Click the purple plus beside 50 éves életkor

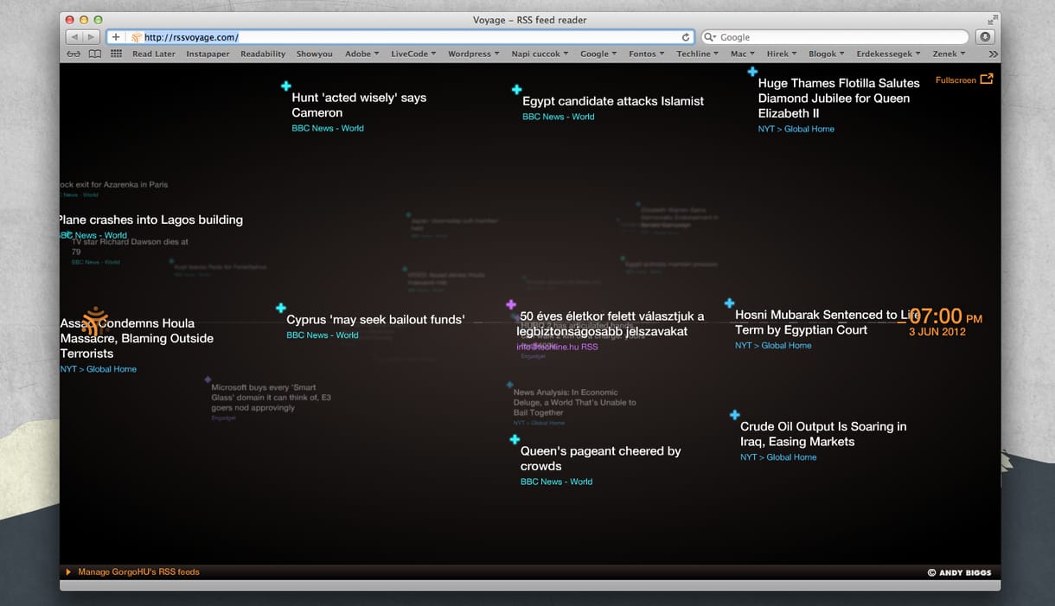[511, 304]
